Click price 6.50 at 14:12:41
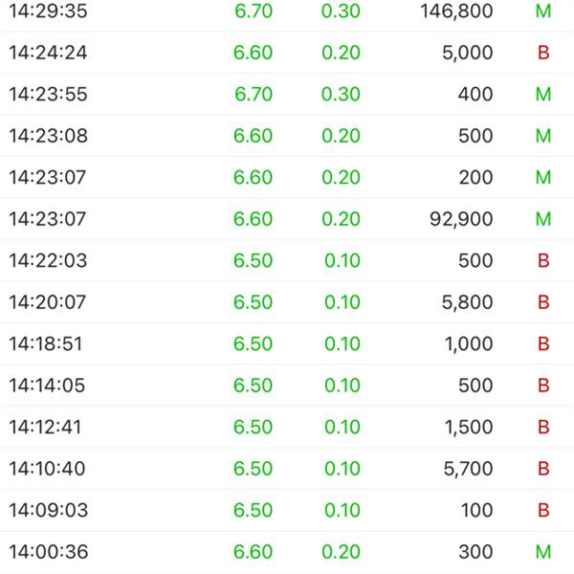This screenshot has height=574, width=574. click(x=253, y=428)
